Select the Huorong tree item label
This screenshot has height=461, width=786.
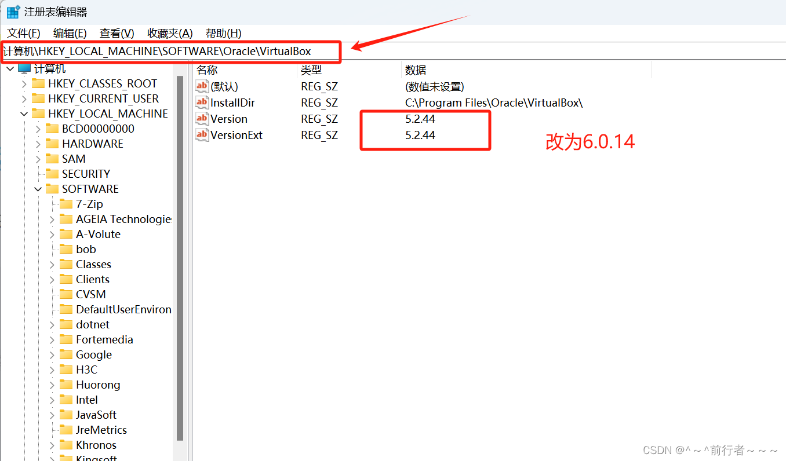98,385
